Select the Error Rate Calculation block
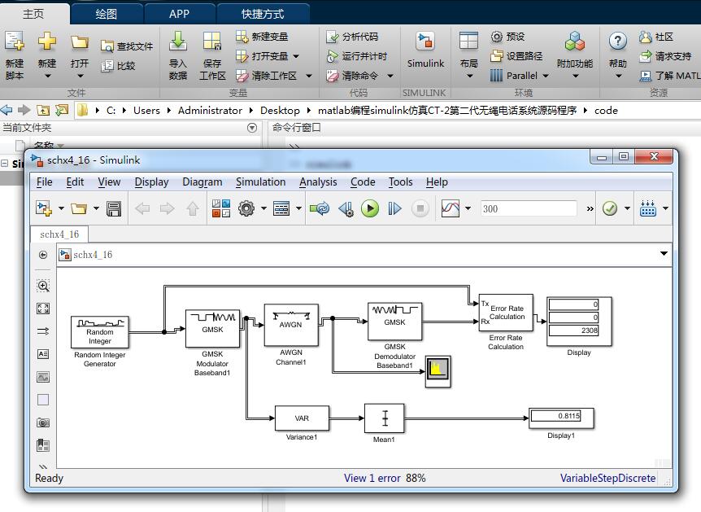 point(506,313)
